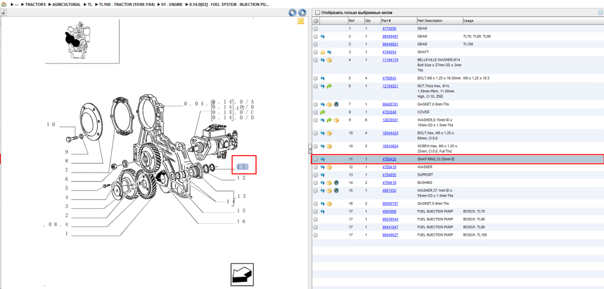Click blue arrow icon on SNAP RING row

[323, 159]
